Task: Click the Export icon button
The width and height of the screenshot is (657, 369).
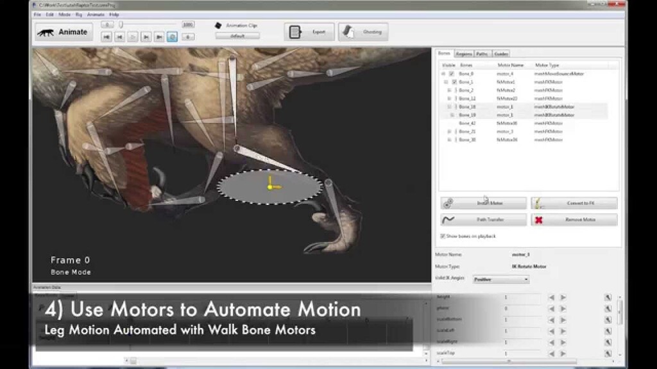Action: pyautogui.click(x=294, y=31)
